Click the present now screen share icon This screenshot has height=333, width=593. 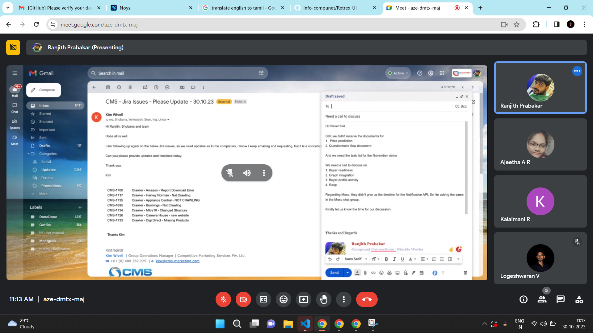point(303,299)
